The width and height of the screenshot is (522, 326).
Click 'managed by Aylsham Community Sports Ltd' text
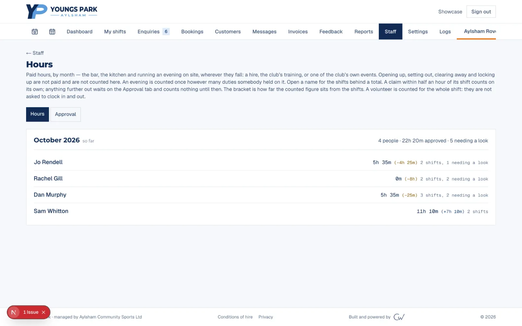pyautogui.click(x=98, y=317)
